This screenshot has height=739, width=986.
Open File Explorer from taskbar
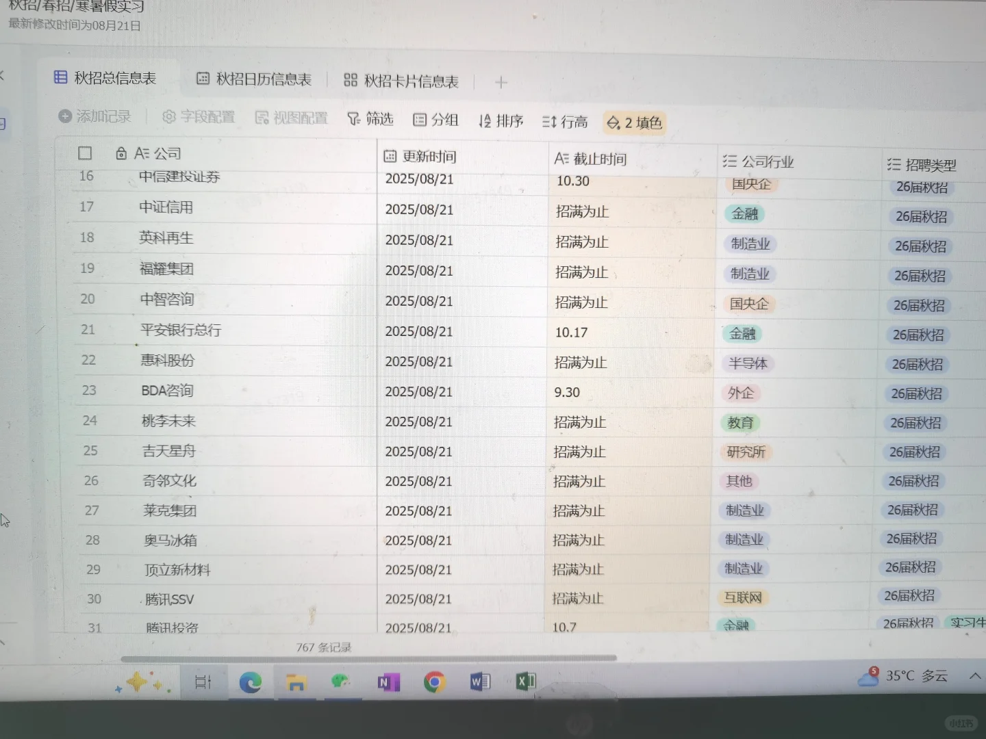point(296,682)
